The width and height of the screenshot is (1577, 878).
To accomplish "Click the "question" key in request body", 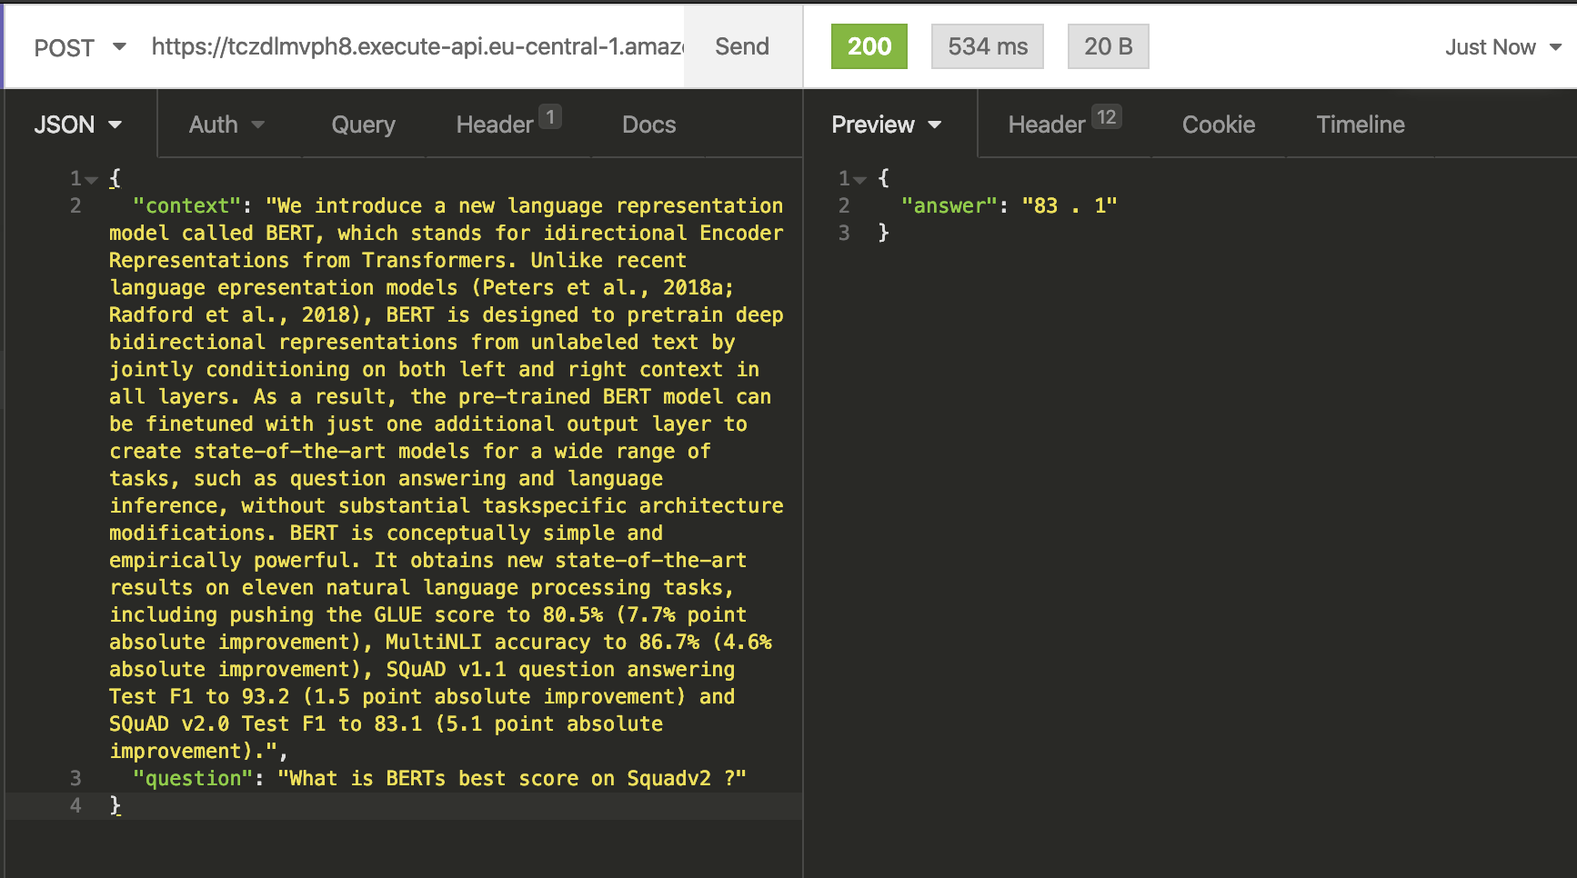I will [x=192, y=779].
